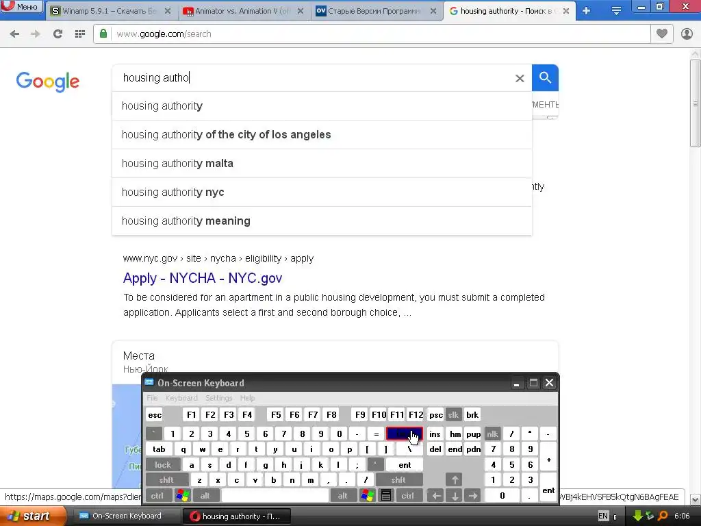Click the psc key on on-screen keyboard
Viewport: 701px width, 526px height.
pos(436,414)
